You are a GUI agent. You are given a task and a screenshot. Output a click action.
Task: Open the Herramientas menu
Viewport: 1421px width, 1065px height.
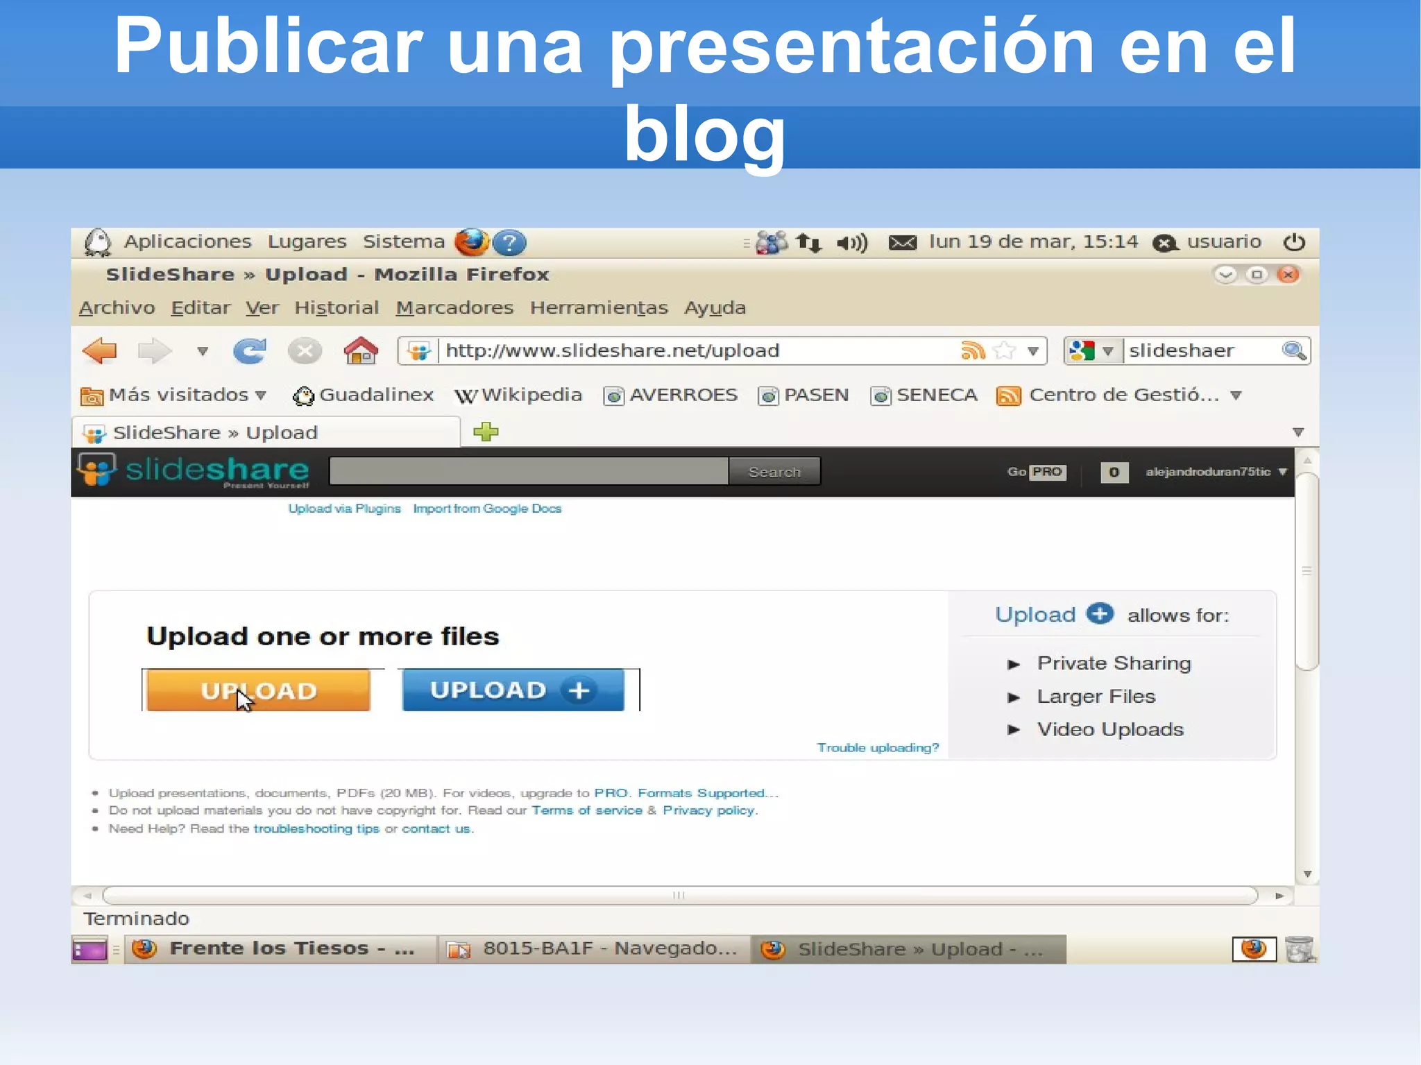tap(599, 307)
